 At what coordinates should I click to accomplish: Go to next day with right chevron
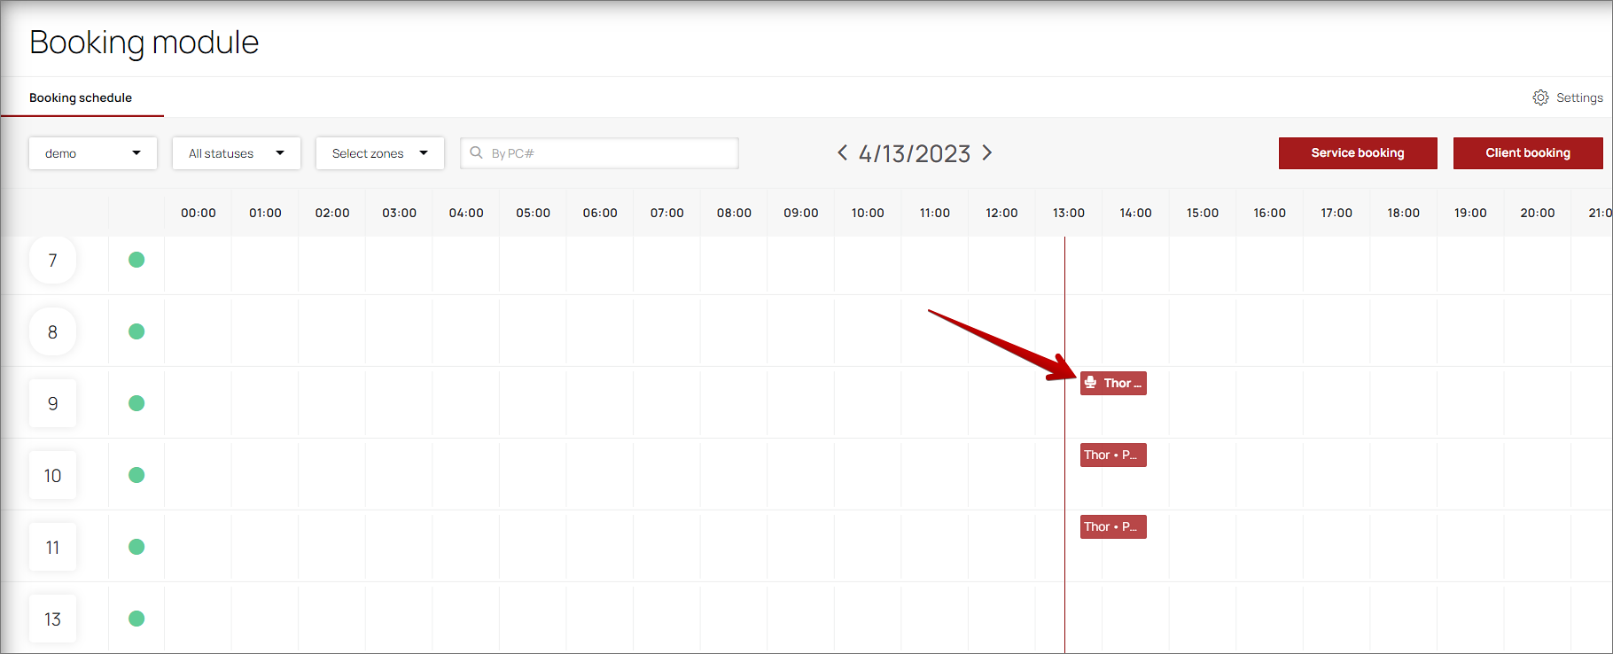987,153
